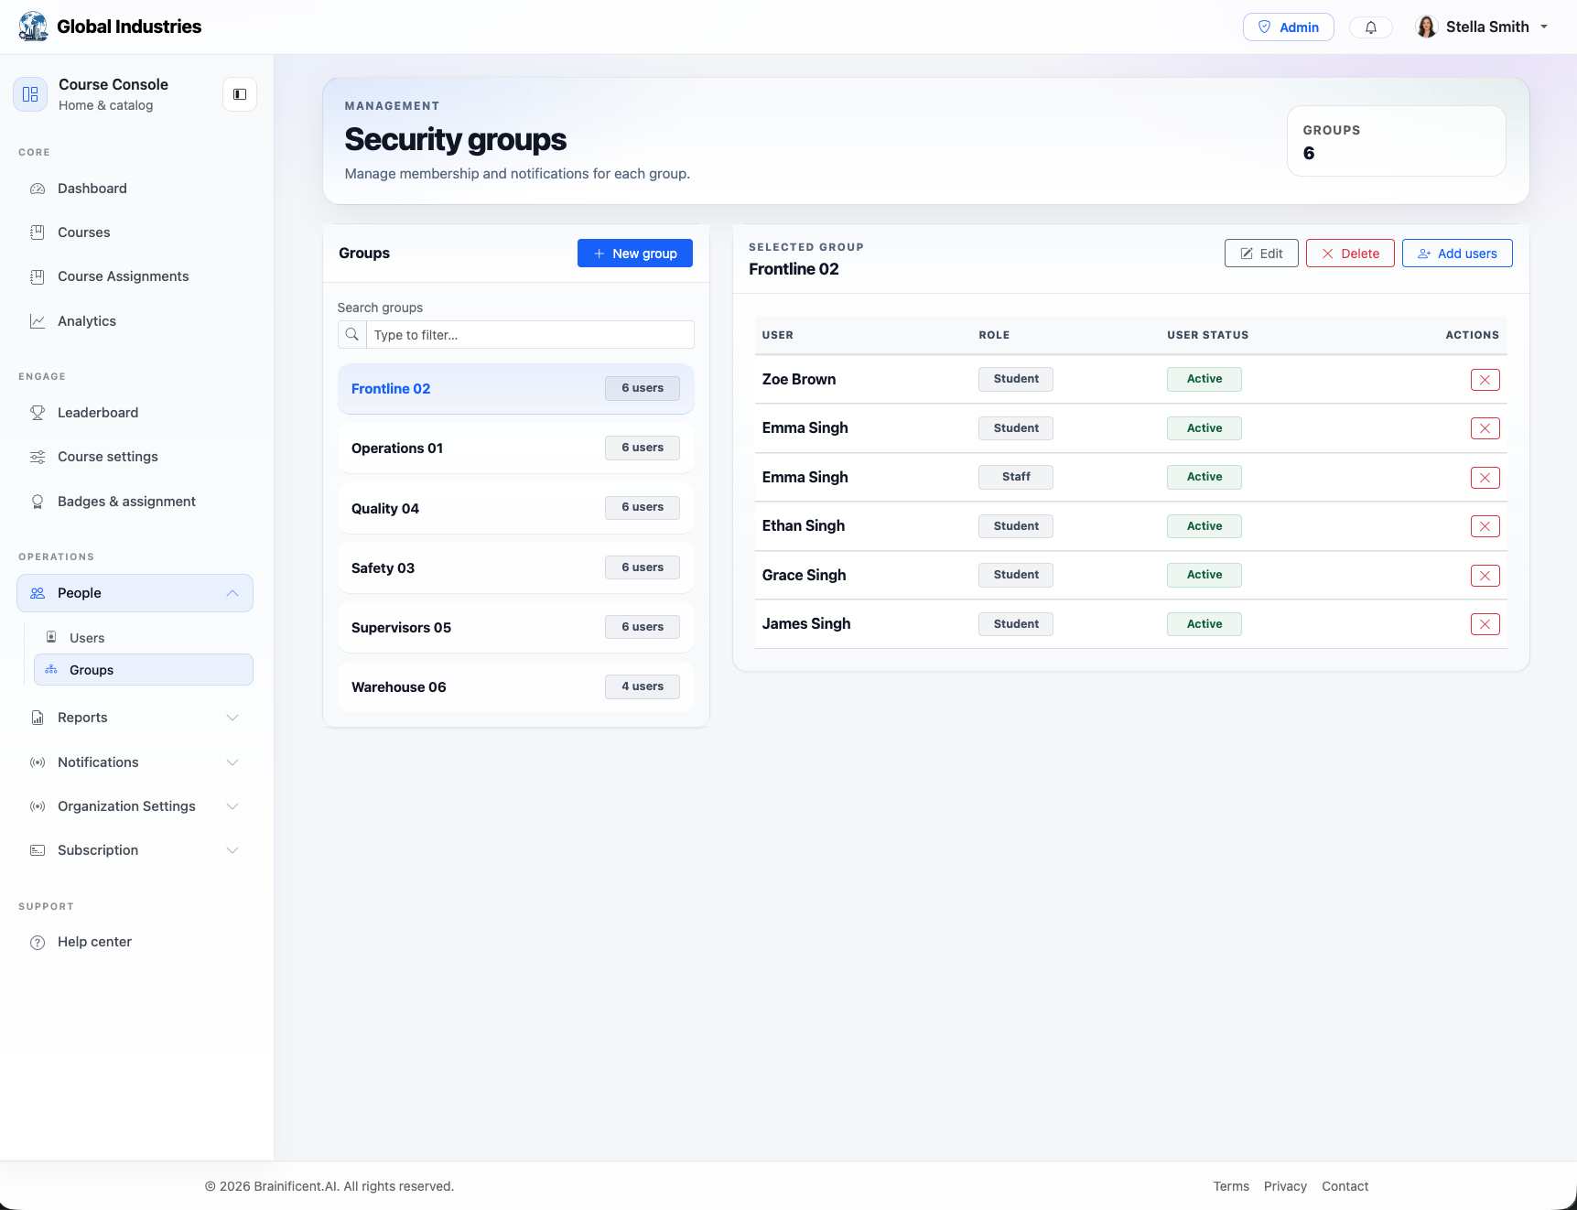This screenshot has height=1210, width=1577.
Task: Click the Help center question mark icon
Action: (x=38, y=942)
